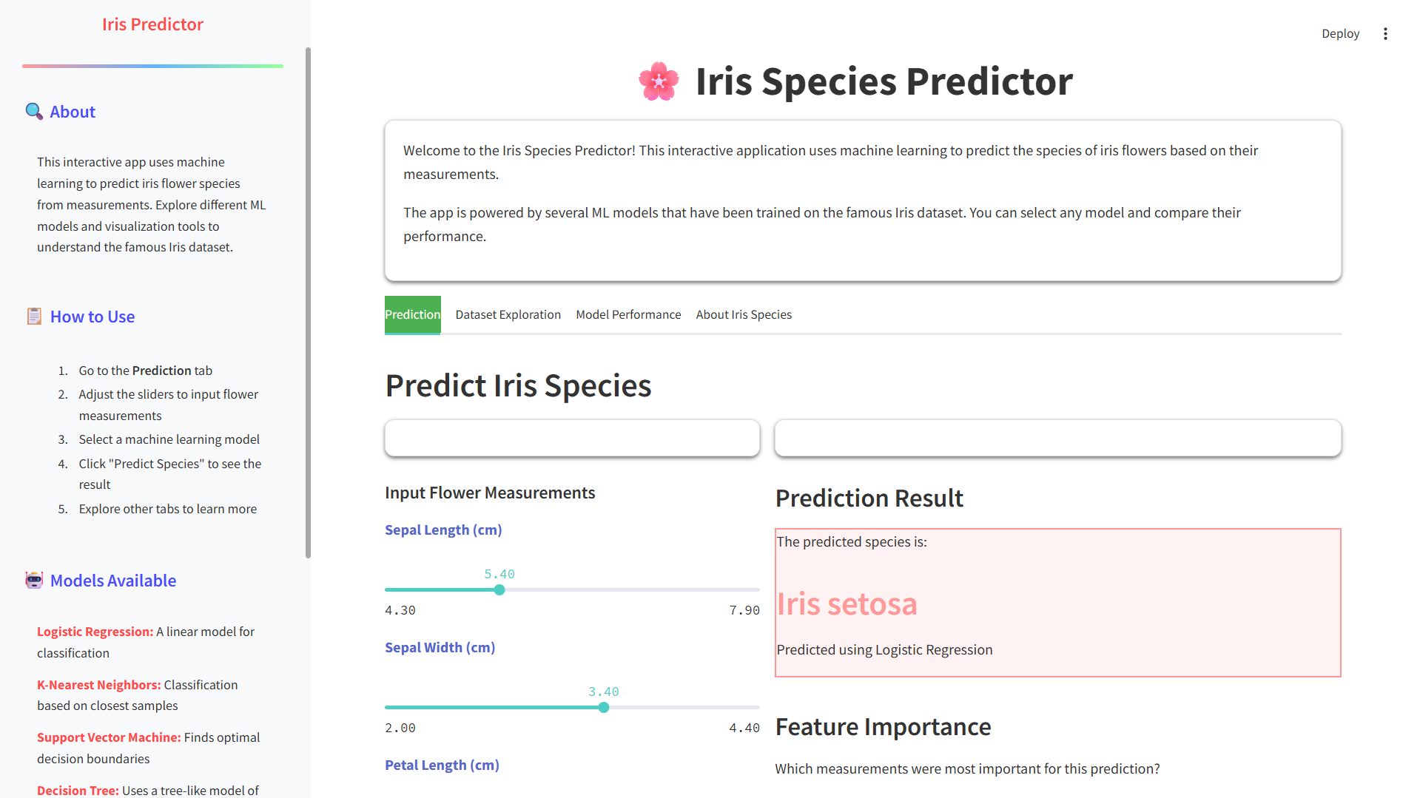This screenshot has height=798, width=1420.
Task: Click the clipboard icon beside How to Use
Action: pos(34,317)
